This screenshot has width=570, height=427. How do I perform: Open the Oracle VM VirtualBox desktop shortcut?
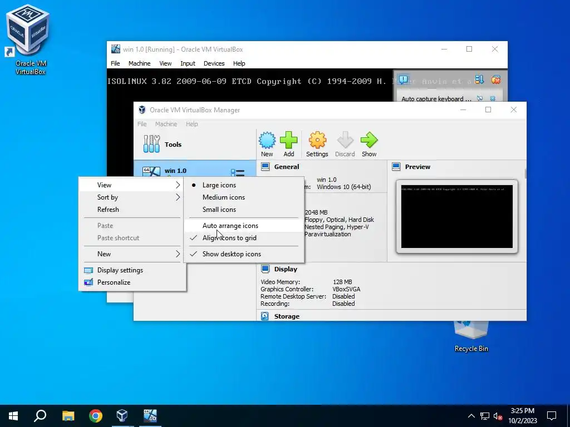(x=29, y=39)
